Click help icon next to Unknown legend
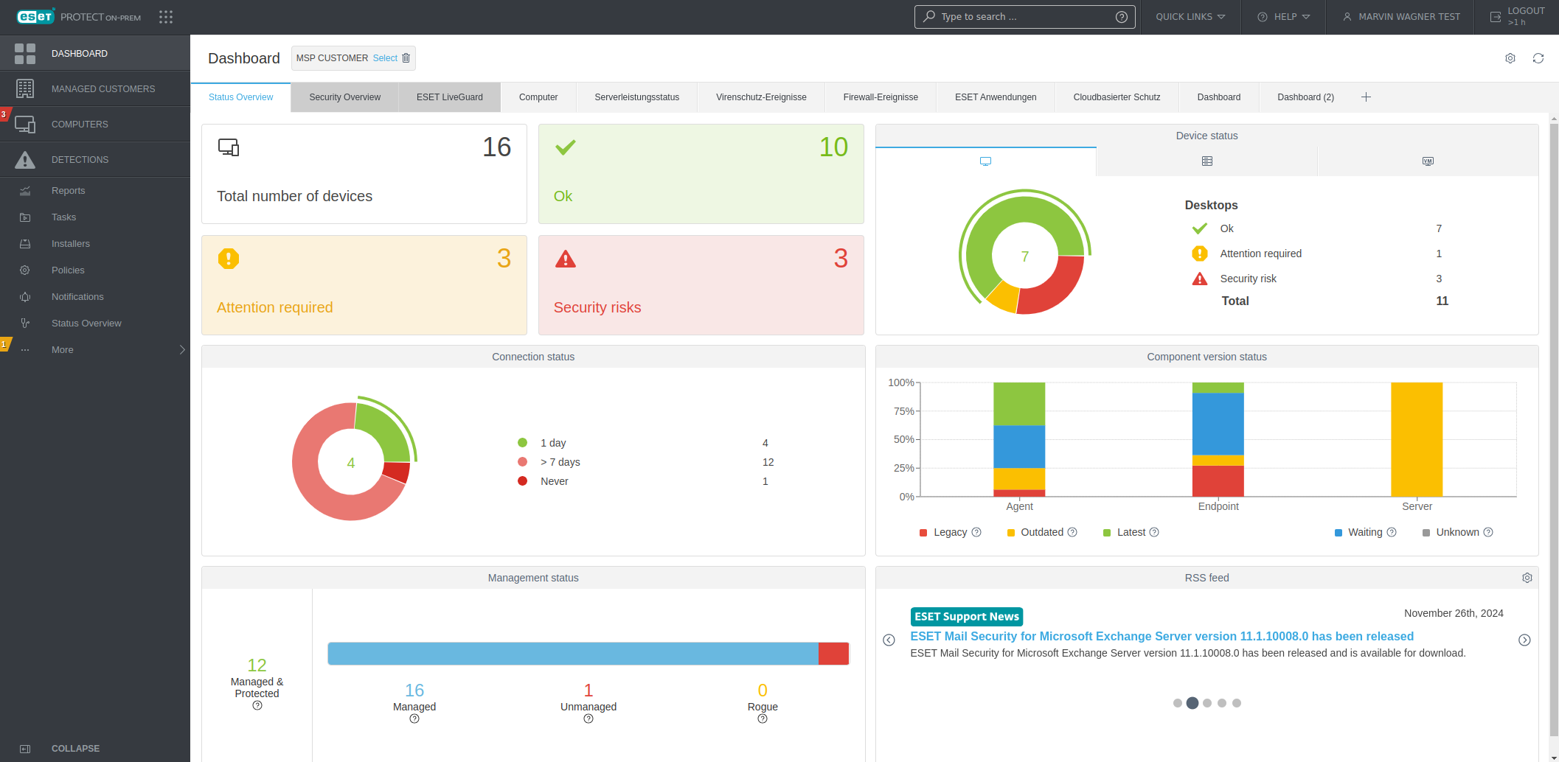 pos(1488,532)
